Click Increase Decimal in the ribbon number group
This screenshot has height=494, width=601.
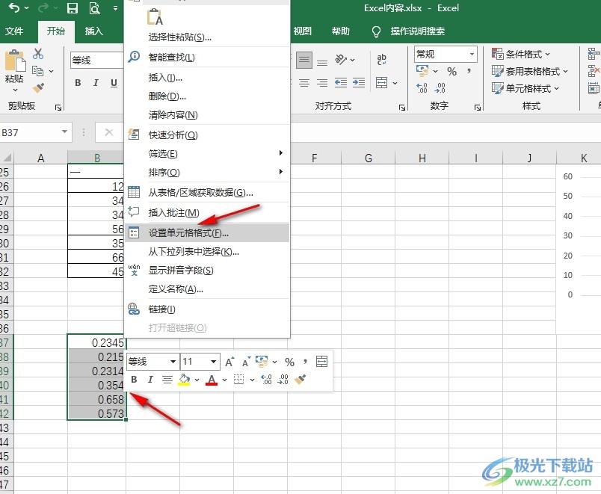tap(422, 88)
